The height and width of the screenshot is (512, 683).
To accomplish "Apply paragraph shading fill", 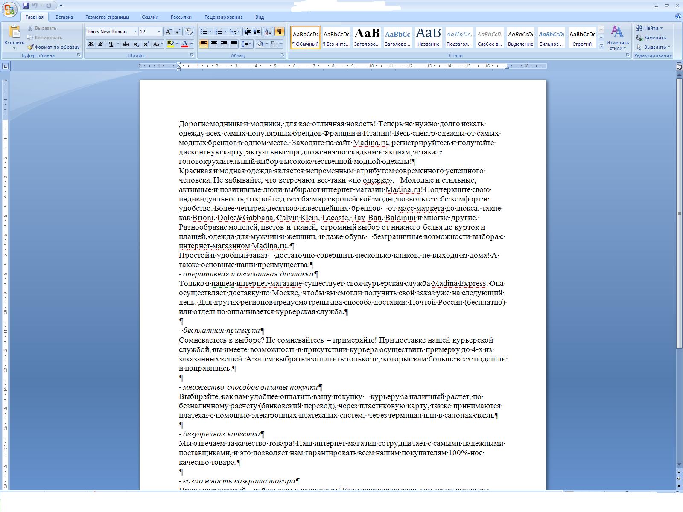I will [260, 44].
